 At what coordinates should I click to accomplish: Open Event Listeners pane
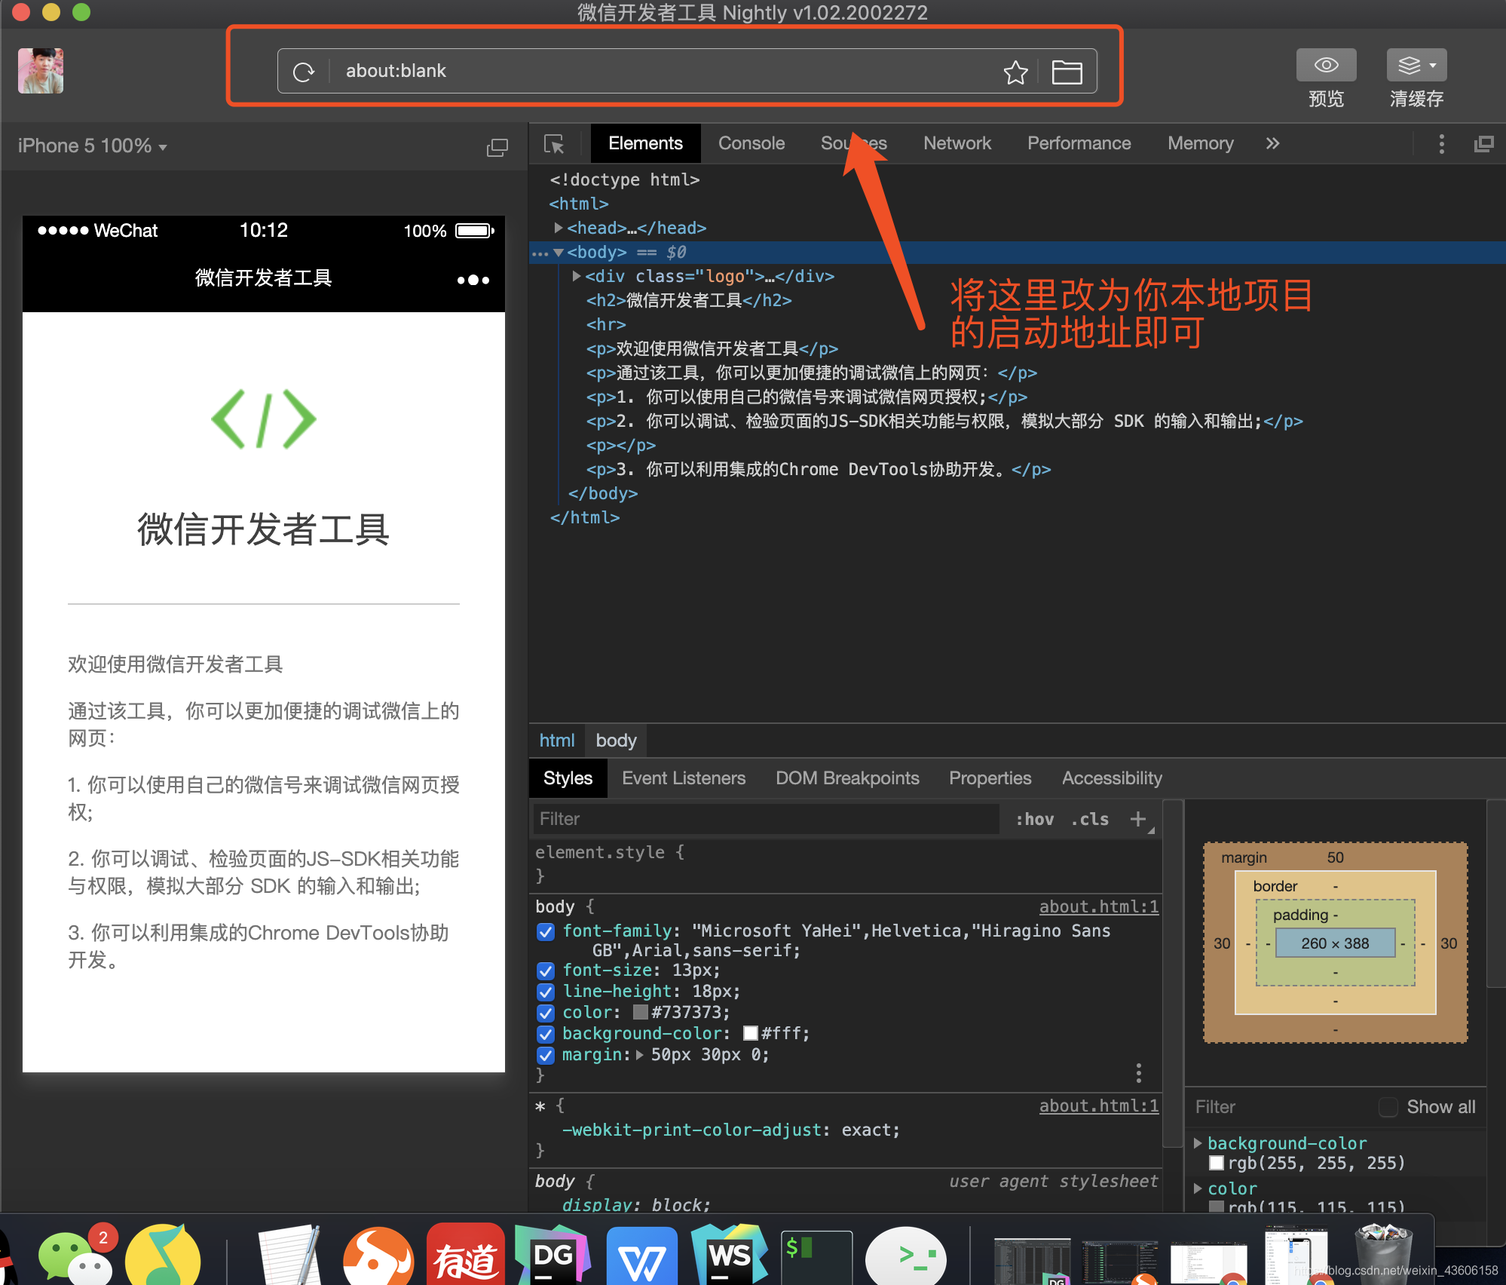[x=684, y=778]
